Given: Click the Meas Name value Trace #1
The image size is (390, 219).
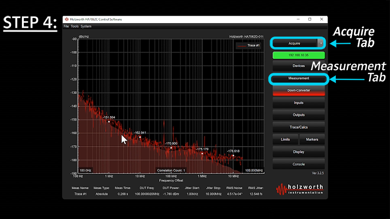Looking at the screenshot, I should 80,194.
